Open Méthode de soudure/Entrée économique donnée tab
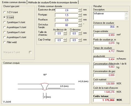This screenshot has height=106, width=131. pyautogui.click(x=53, y=2)
